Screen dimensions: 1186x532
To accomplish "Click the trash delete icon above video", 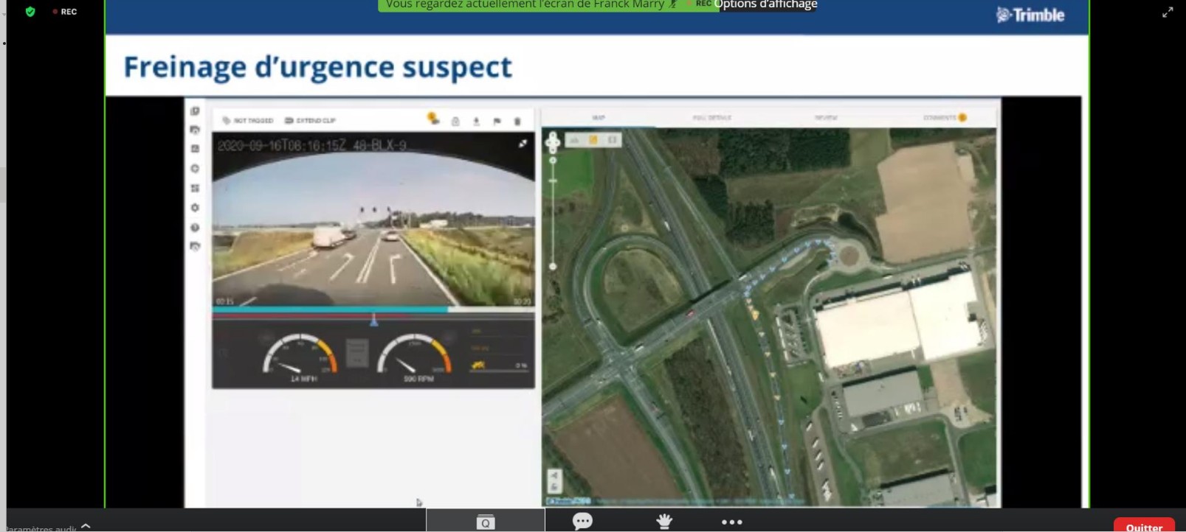I will point(517,121).
